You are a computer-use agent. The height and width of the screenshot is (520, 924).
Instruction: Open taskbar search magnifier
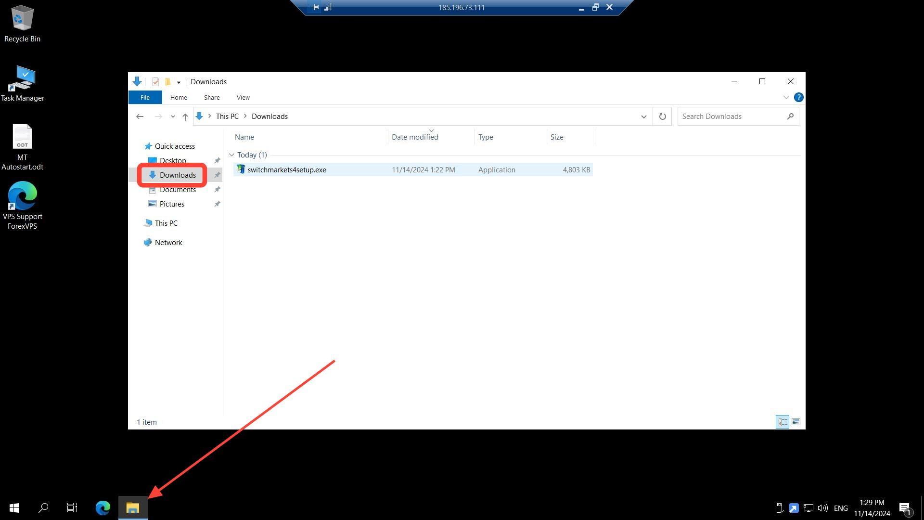coord(43,507)
